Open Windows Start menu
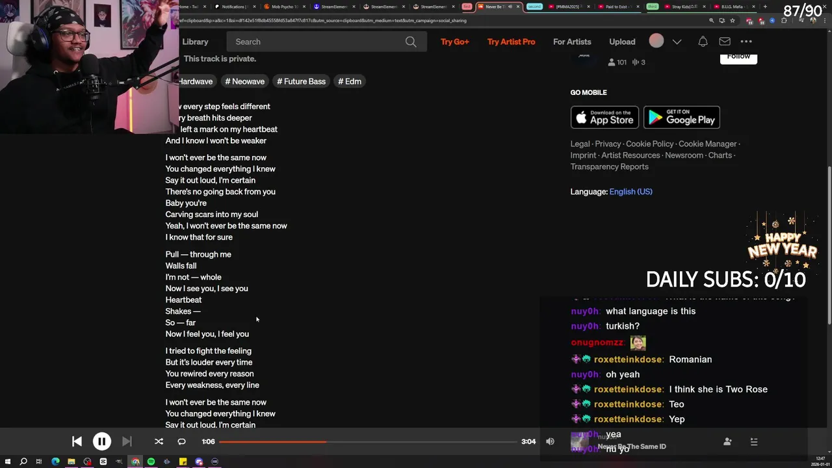The height and width of the screenshot is (468, 832). point(7,461)
